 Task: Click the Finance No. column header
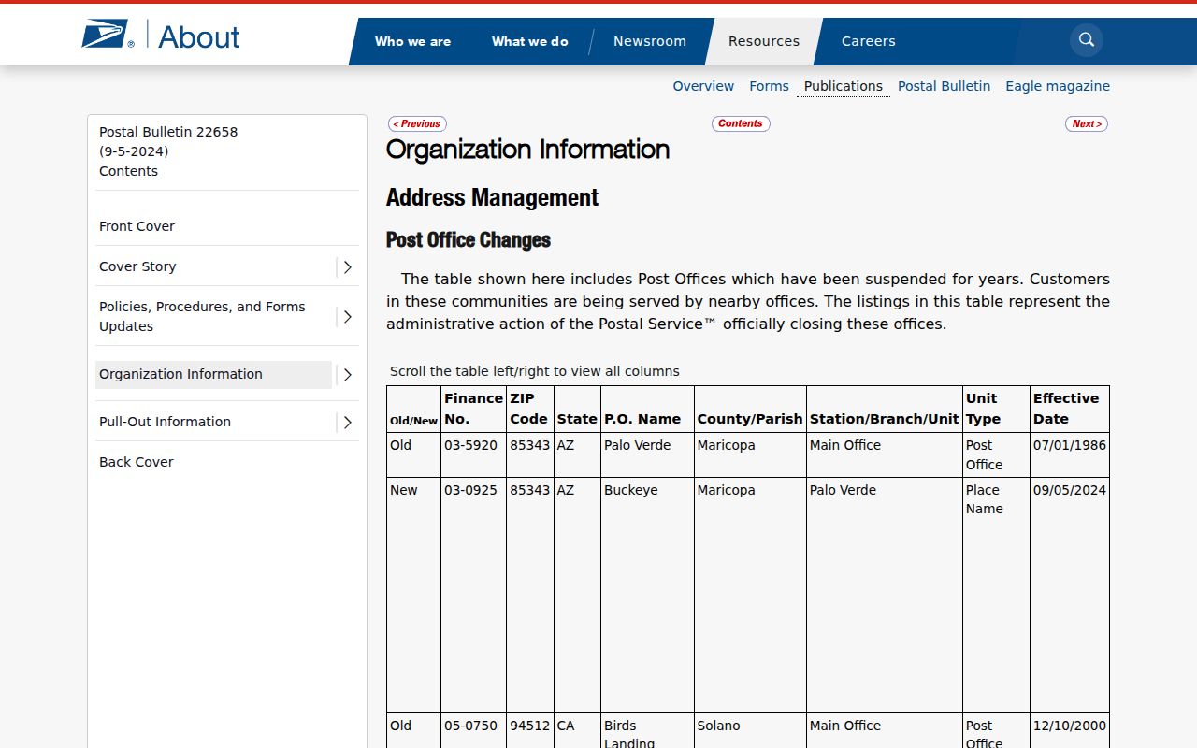click(473, 409)
